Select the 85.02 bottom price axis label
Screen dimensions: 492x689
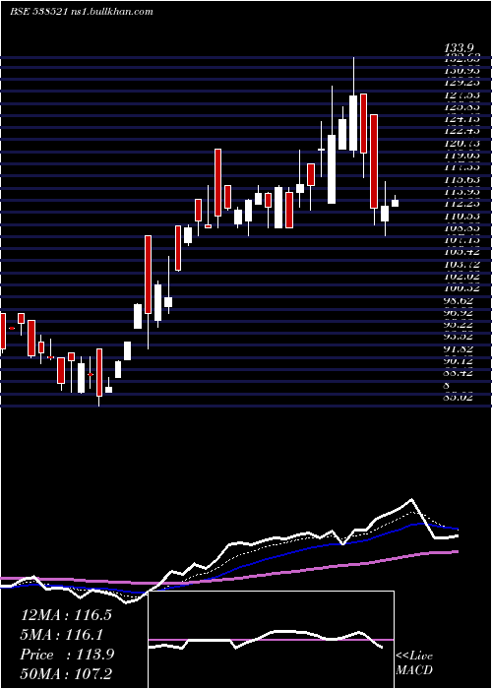click(x=461, y=398)
